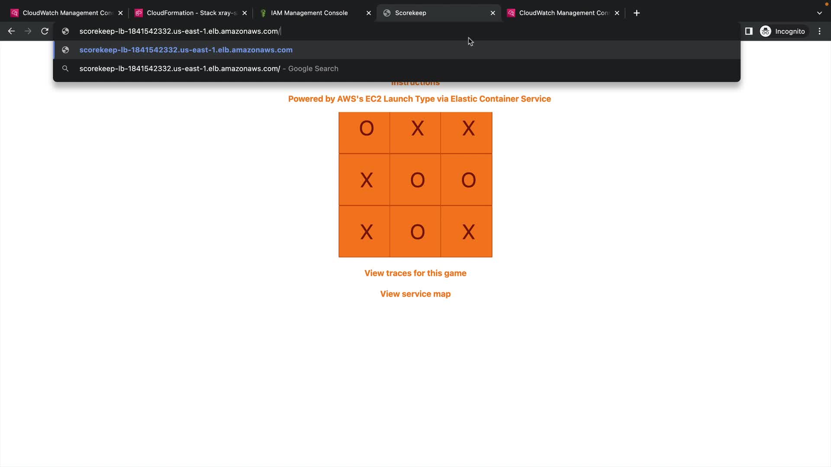Expand the tab search dropdown arrow
The image size is (831, 467).
(819, 13)
